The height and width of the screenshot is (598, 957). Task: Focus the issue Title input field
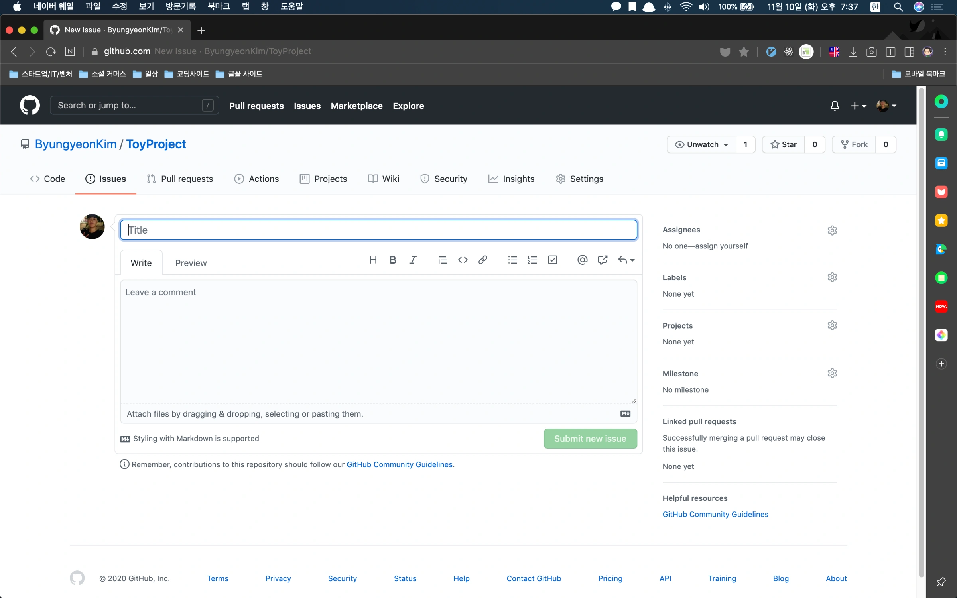[x=378, y=230]
